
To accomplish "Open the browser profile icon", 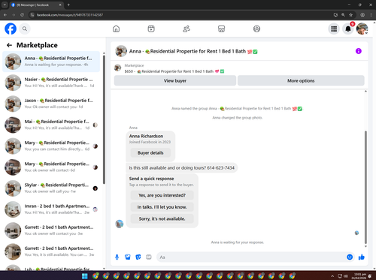I will pos(362,15).
